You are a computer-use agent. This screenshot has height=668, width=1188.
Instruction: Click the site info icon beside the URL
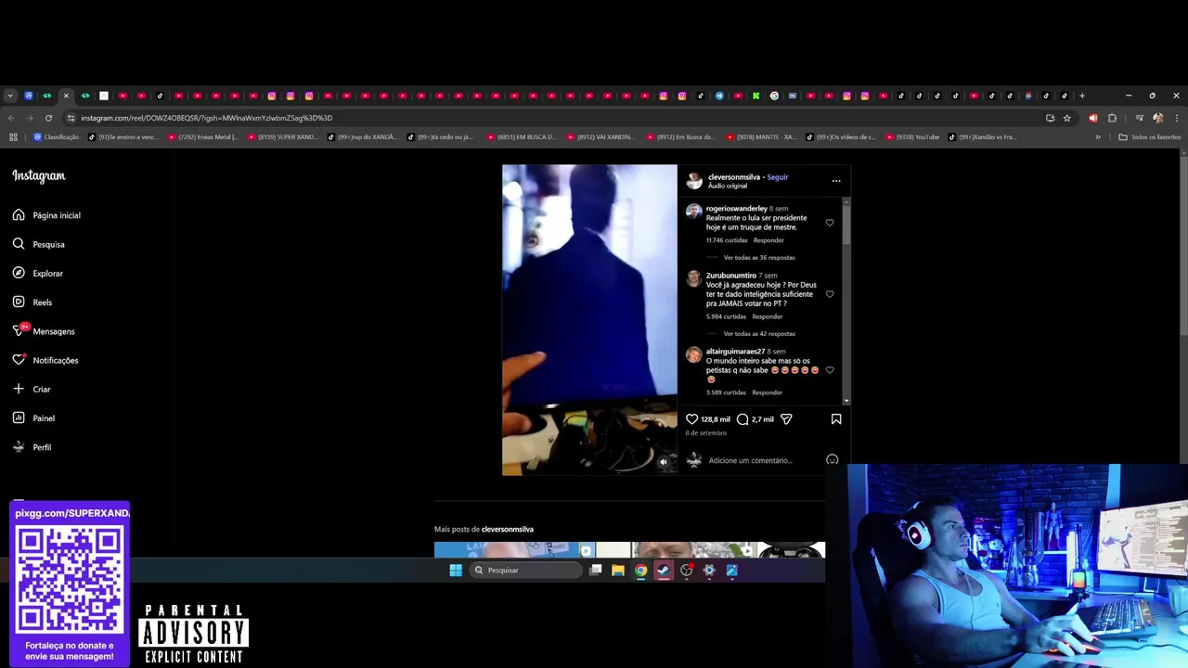[x=71, y=118]
